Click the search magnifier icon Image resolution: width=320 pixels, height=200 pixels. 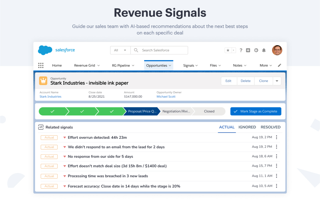136,50
